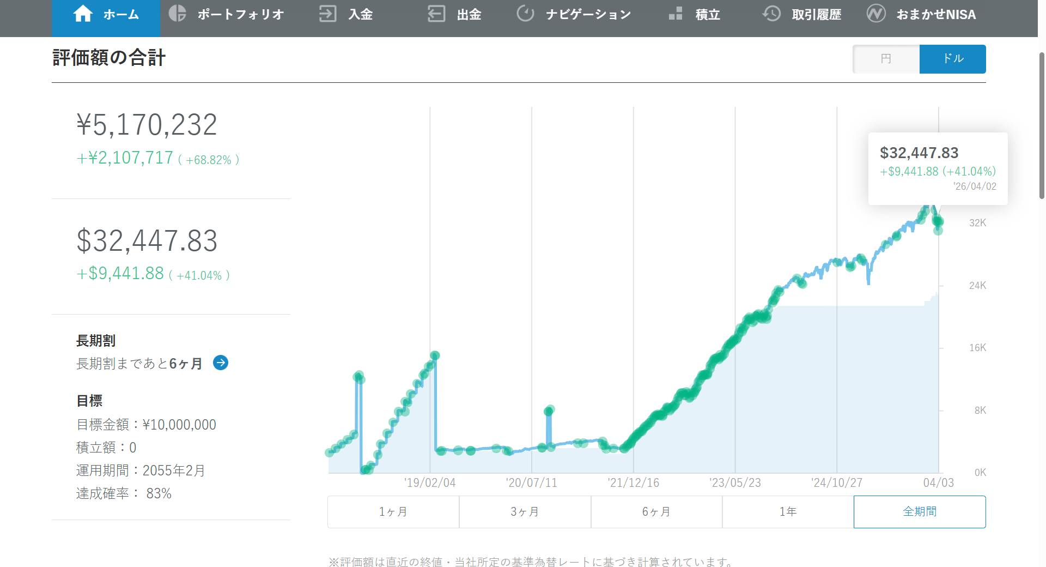Screen dimensions: 1046x567
Task: Open the ナビゲーション navigation icon
Action: pyautogui.click(x=525, y=14)
